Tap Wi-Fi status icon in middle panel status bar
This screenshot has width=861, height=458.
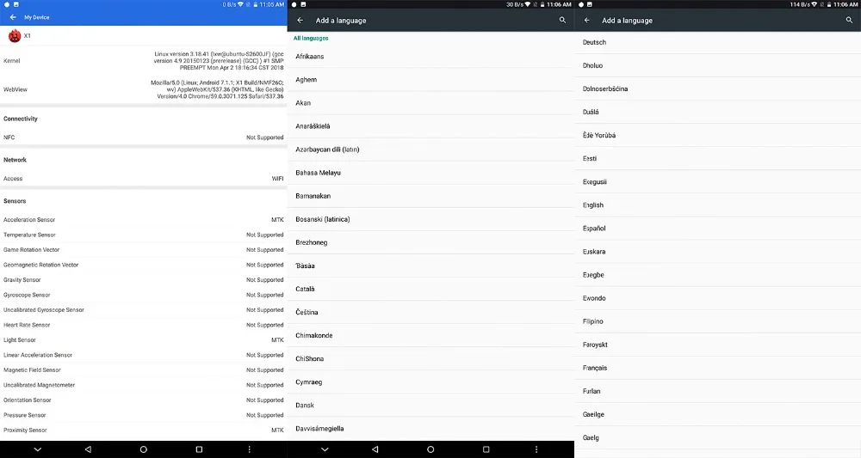[x=528, y=4]
